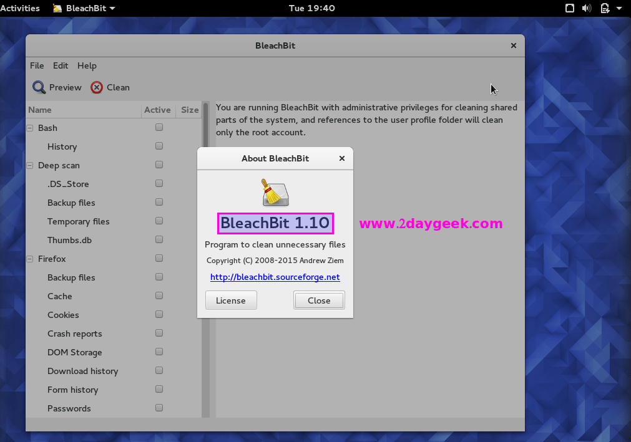Open the Edit menu
Viewport: 631px width, 442px height.
[x=61, y=65]
